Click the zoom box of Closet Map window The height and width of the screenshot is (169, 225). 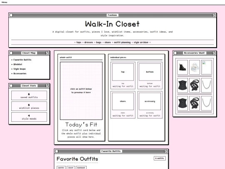[47, 53]
